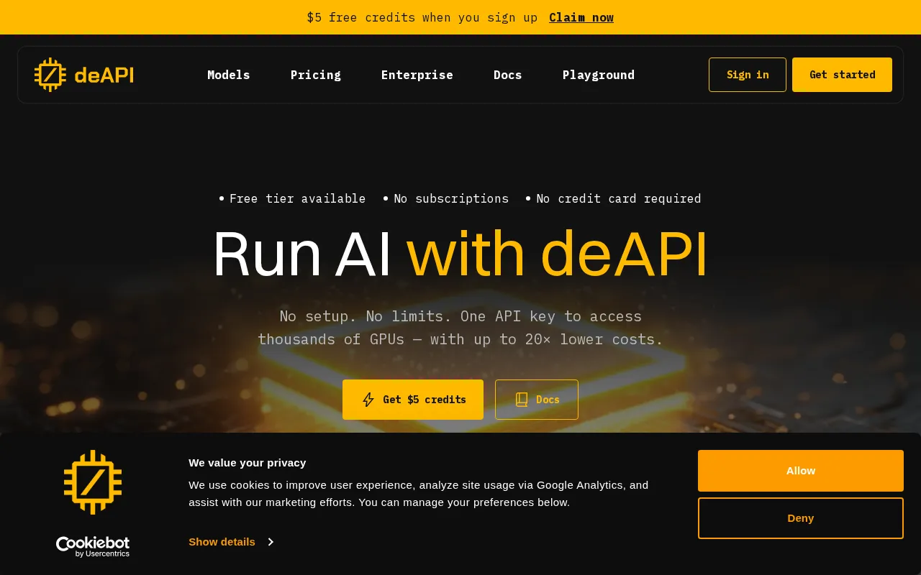Click the 'No credit card required' text
Viewport: 921px width, 575px height.
(619, 198)
